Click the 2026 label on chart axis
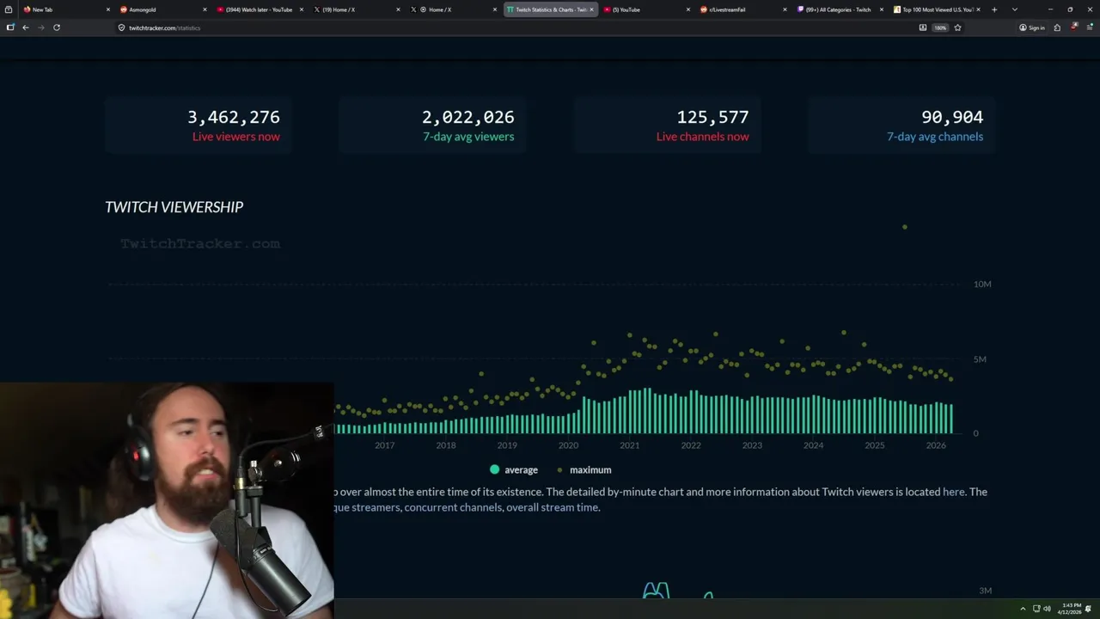The image size is (1100, 619). click(x=936, y=445)
